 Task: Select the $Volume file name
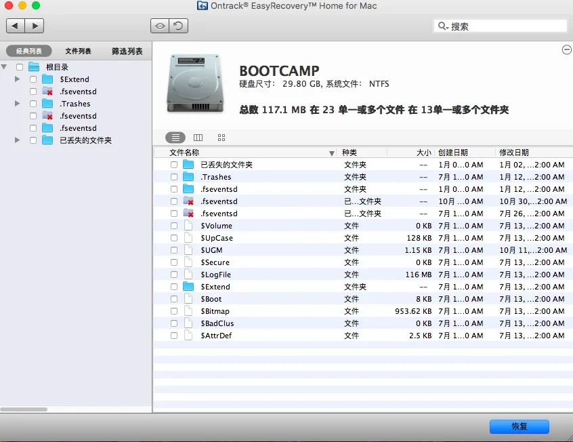(216, 226)
